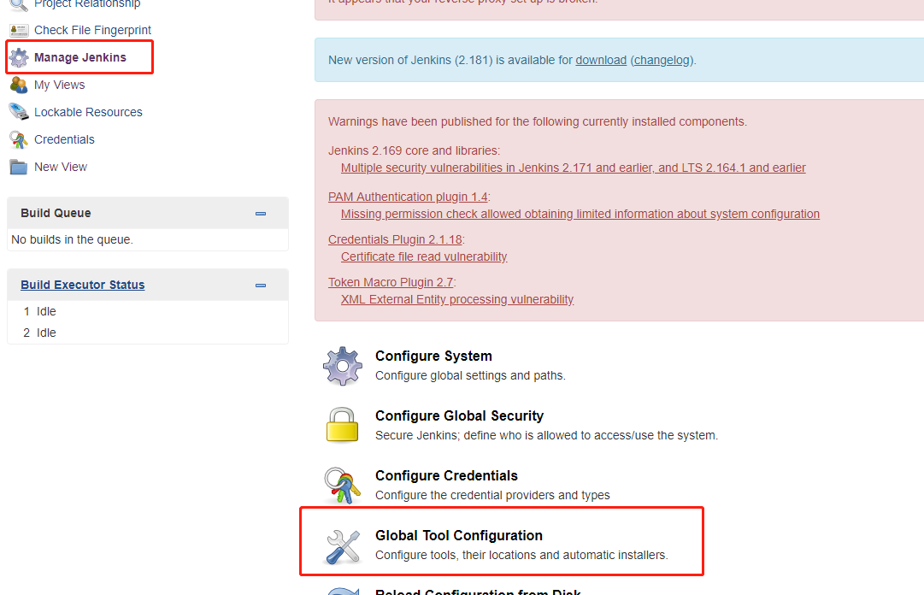Open Configure Global Security

[x=460, y=416]
